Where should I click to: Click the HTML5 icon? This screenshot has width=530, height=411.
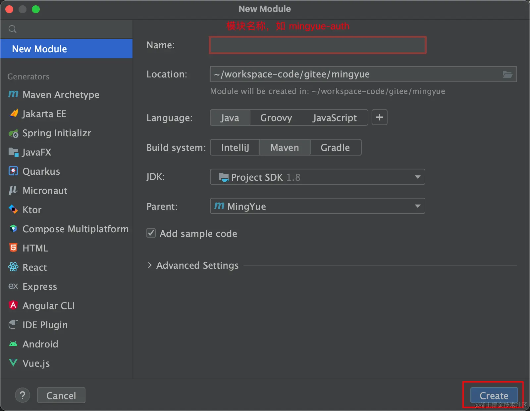tap(13, 248)
